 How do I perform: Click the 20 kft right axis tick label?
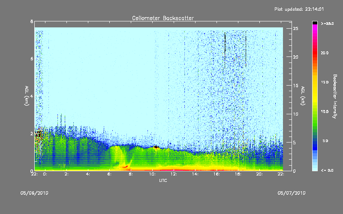point(296,57)
